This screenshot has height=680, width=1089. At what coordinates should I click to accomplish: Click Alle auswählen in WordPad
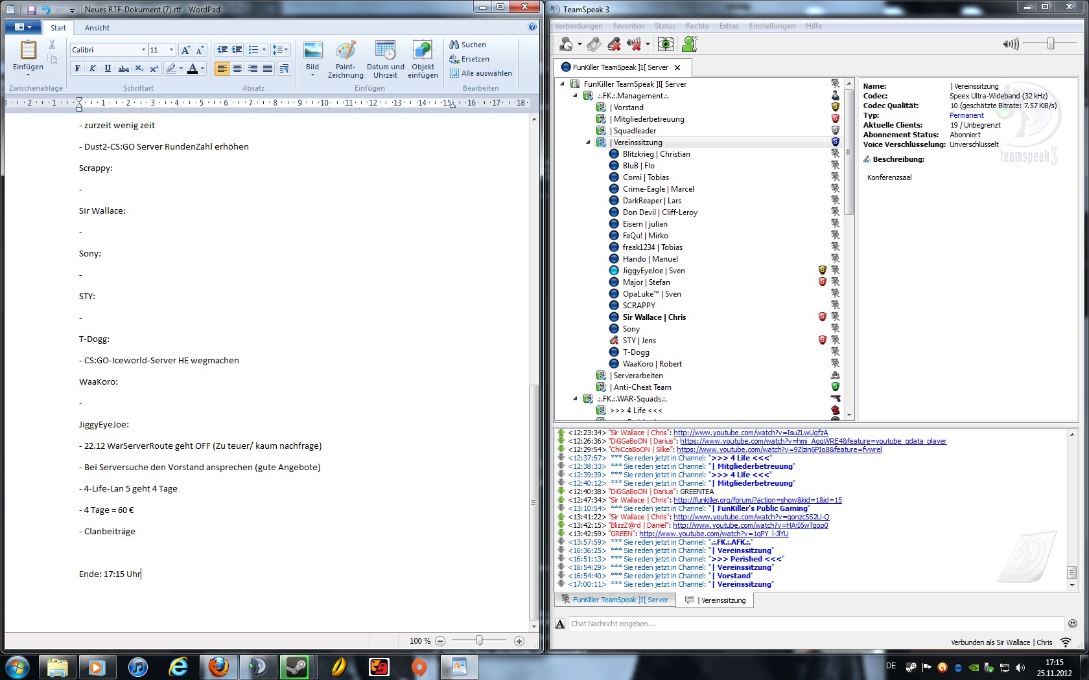[x=480, y=73]
